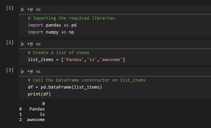Run cell 2 with the play icon
The width and height of the screenshot is (211, 128).
pyautogui.click(x=22, y=44)
